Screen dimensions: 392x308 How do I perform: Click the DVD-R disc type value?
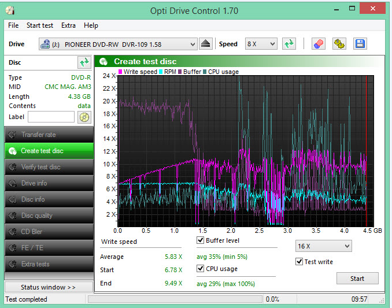coord(81,77)
